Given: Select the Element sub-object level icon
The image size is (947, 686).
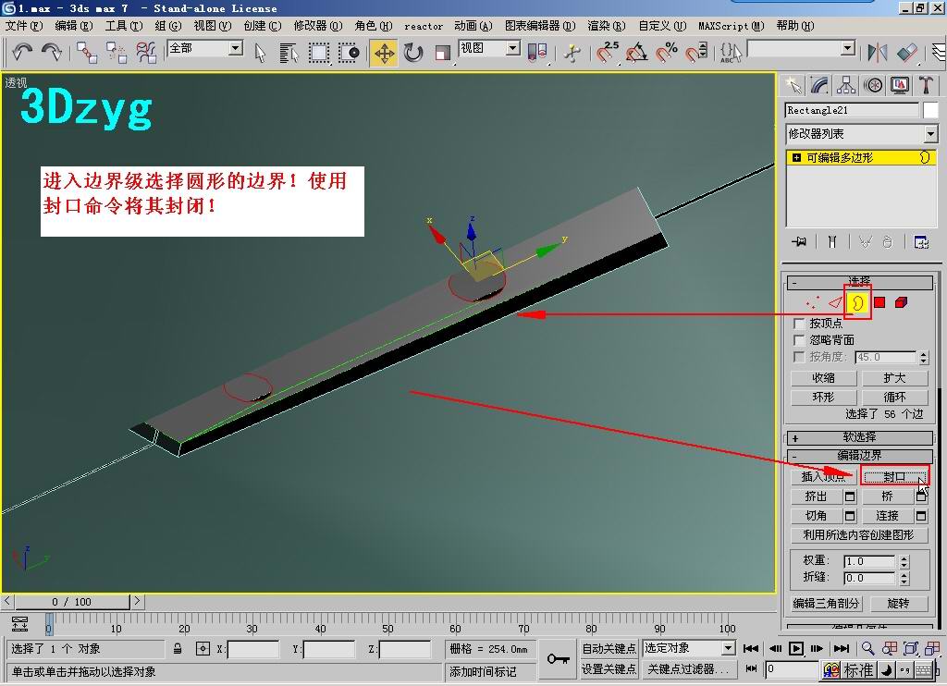Looking at the screenshot, I should [901, 302].
